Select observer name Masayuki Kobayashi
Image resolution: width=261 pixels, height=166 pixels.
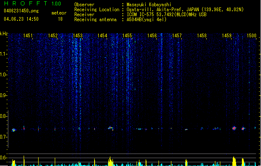click(x=149, y=5)
